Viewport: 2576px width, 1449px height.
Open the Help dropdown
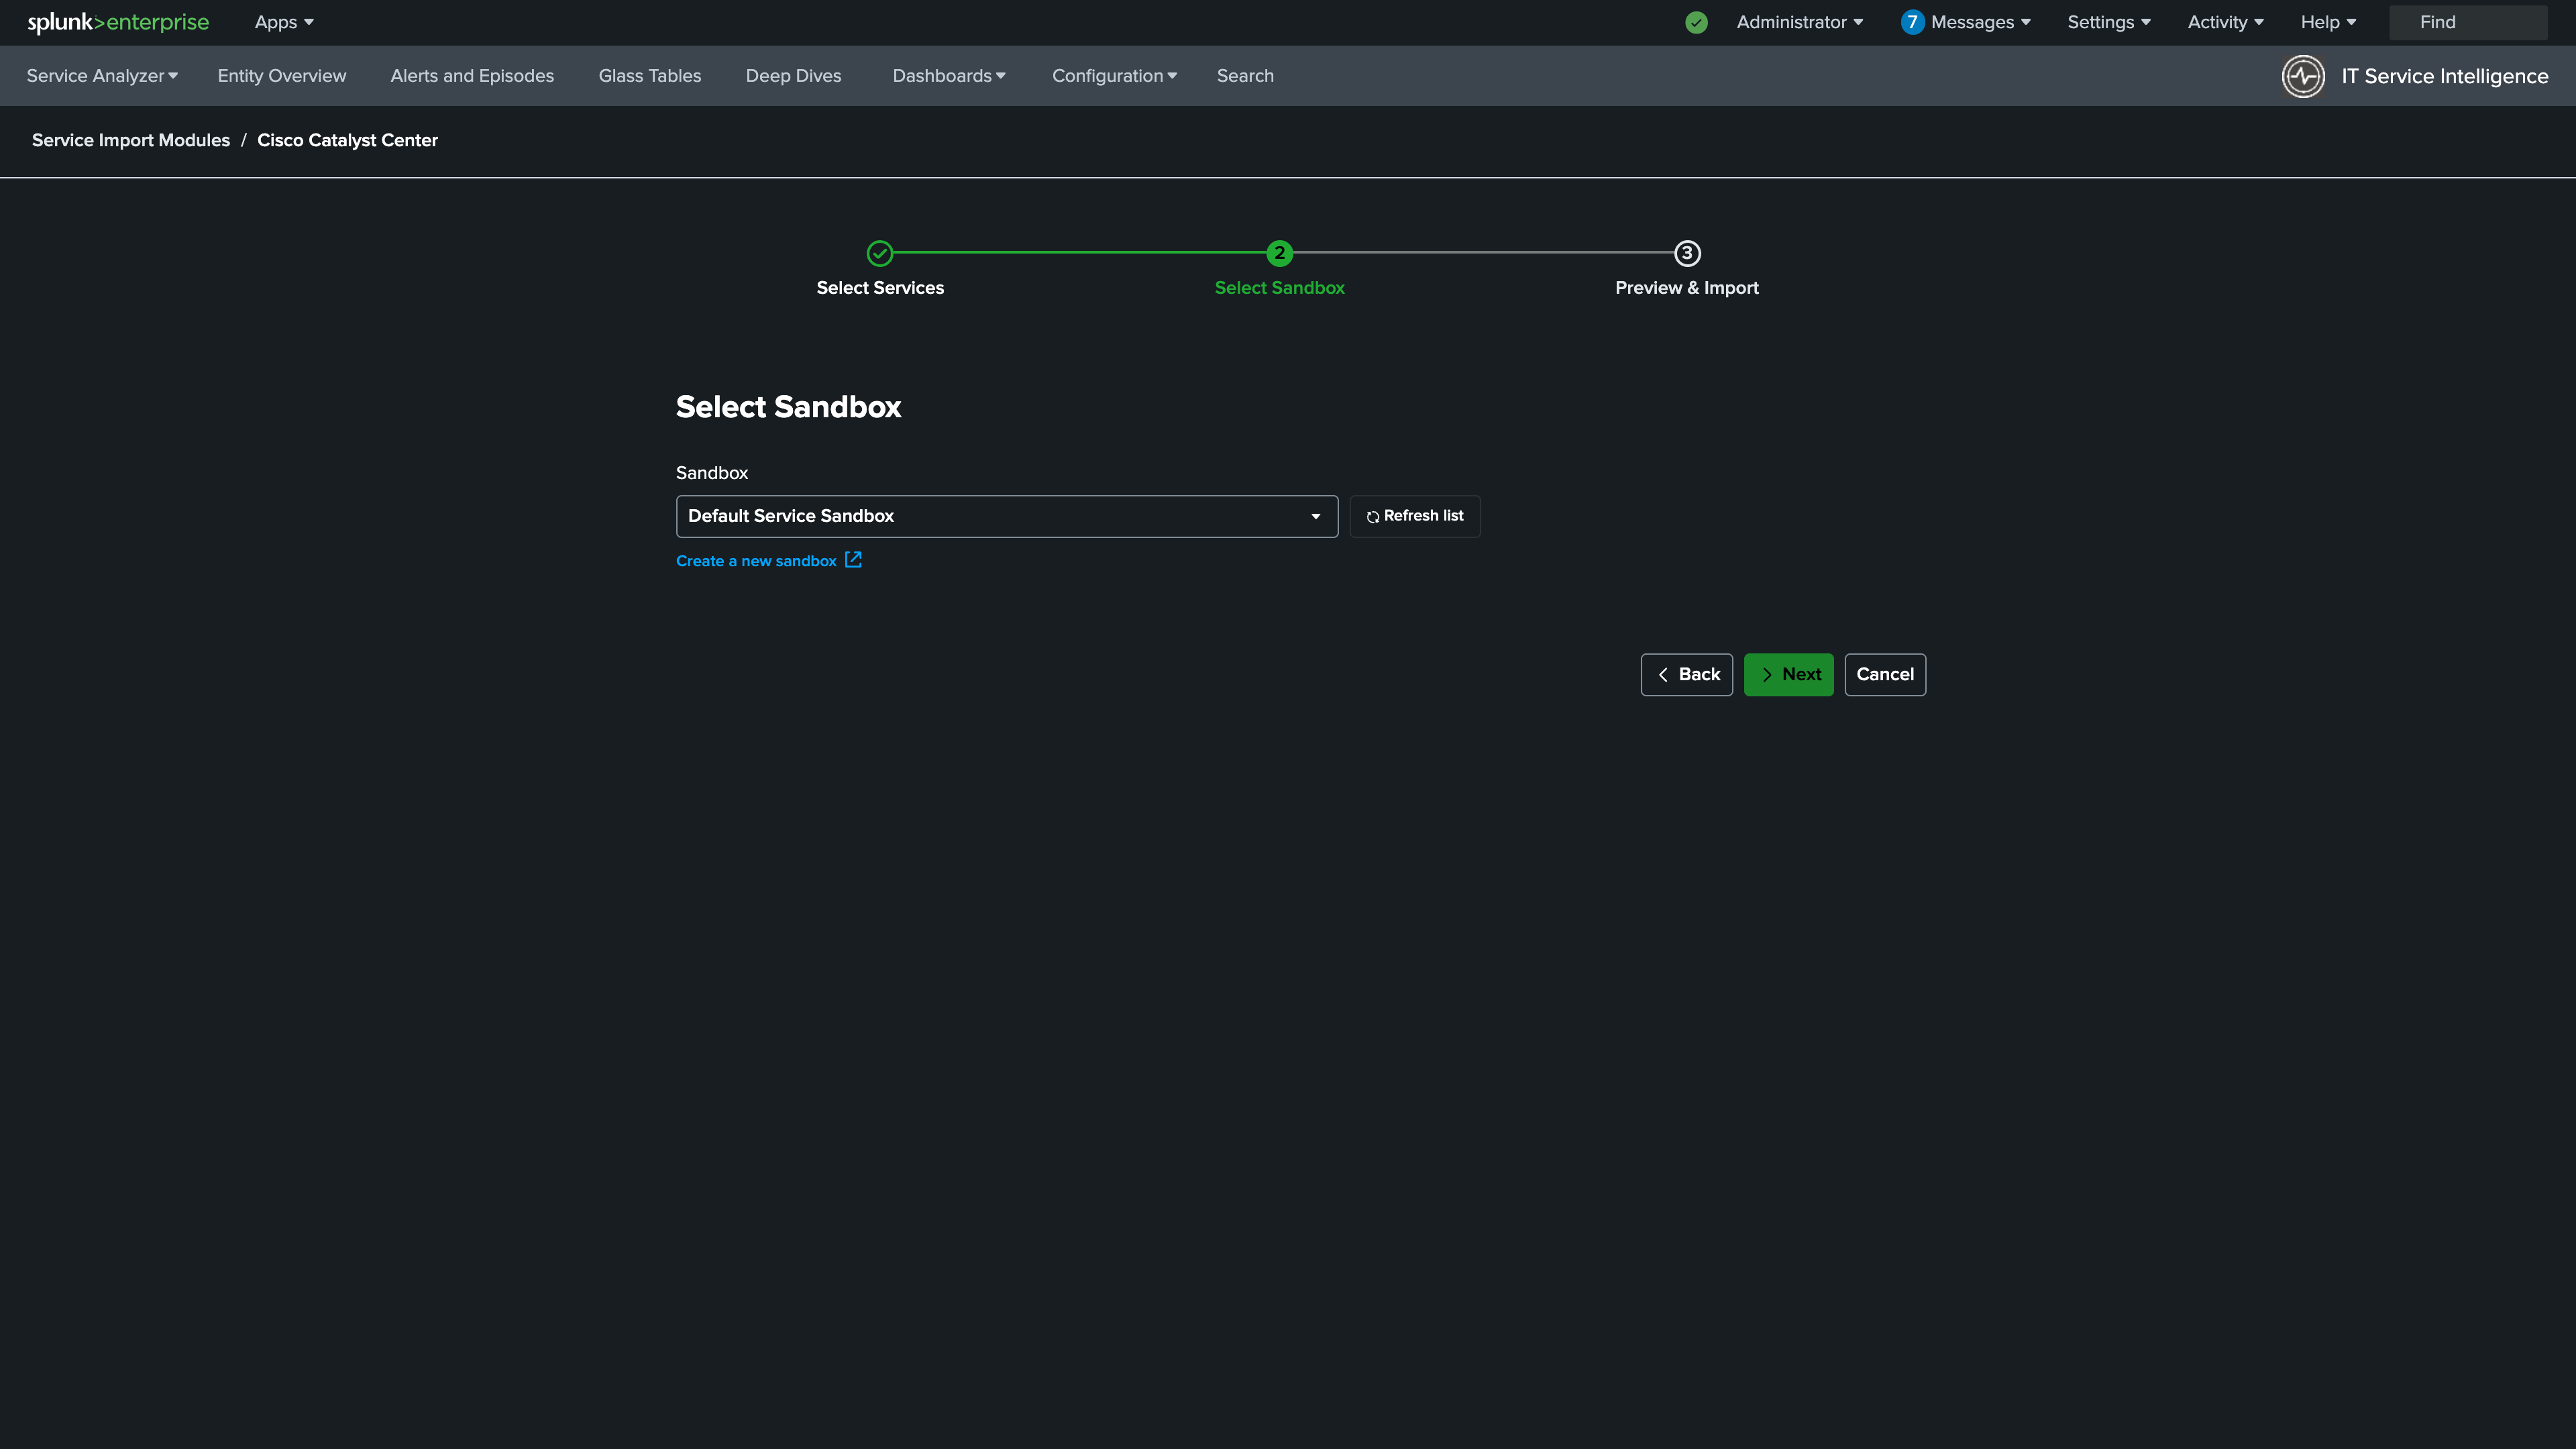pos(2328,22)
